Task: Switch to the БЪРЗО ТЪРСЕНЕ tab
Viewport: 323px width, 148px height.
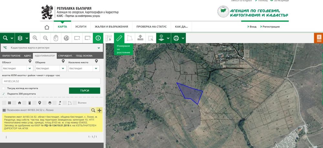Action: [x=12, y=56]
